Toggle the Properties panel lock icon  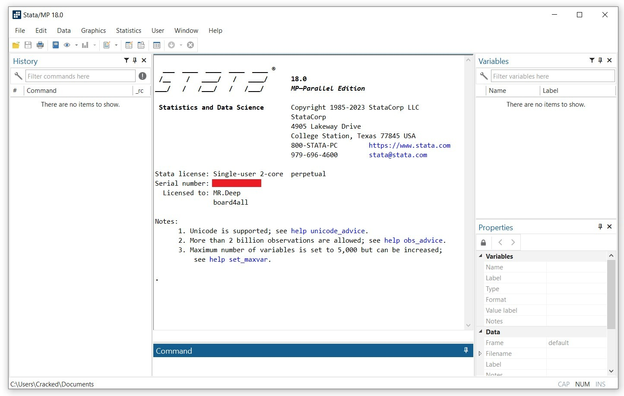click(483, 242)
